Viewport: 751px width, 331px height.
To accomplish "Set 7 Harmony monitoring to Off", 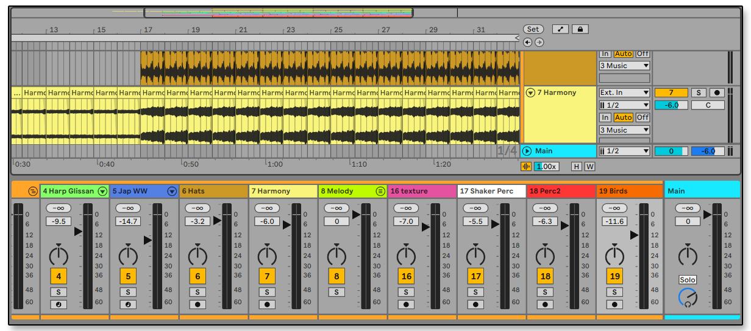I will coord(643,117).
